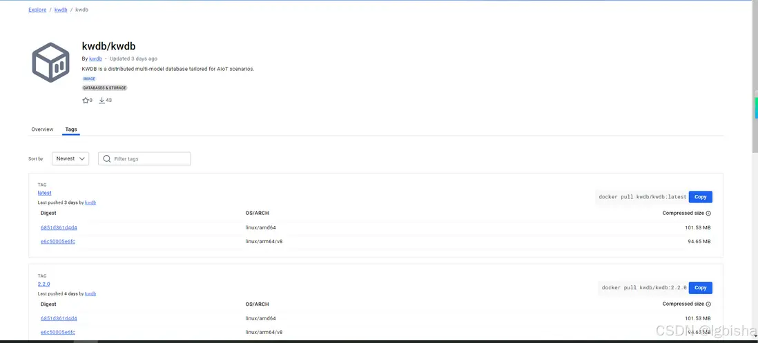The width and height of the screenshot is (758, 343).
Task: Open digest 6851d361d4d4 under 2.2.0 tag
Action: coord(59,318)
